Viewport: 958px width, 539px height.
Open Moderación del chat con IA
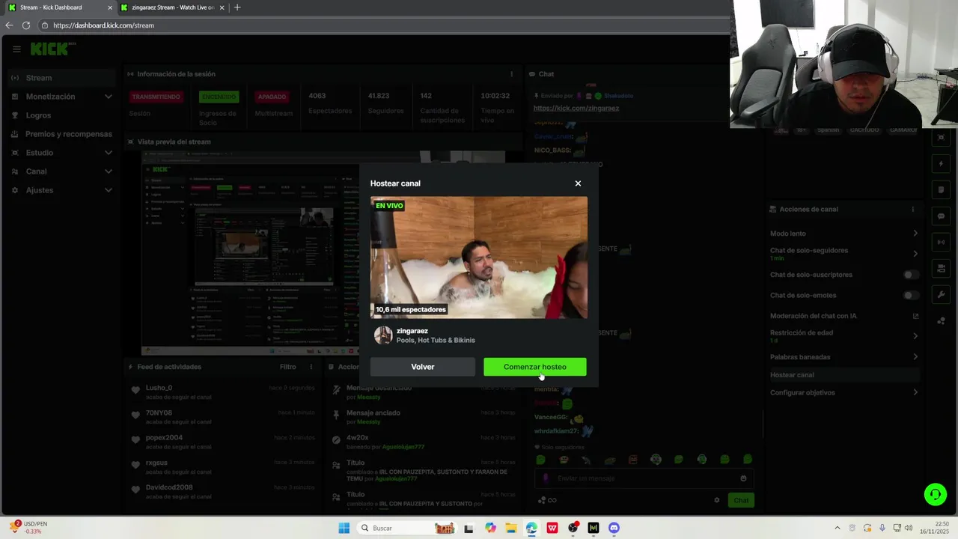click(843, 316)
